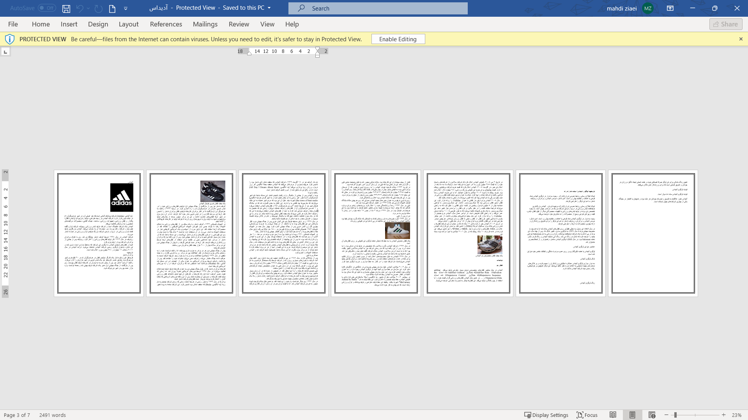Viewport: 748px width, 420px height.
Task: Click in the Search box
Action: pyautogui.click(x=378, y=8)
